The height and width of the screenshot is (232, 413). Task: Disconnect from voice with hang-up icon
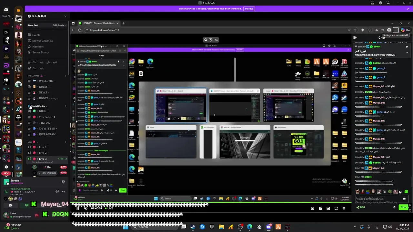[x=63, y=192]
